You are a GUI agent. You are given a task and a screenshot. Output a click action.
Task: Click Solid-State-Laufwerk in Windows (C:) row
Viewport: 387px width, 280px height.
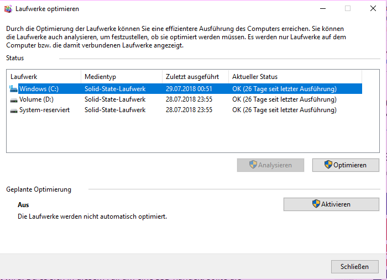coord(115,89)
